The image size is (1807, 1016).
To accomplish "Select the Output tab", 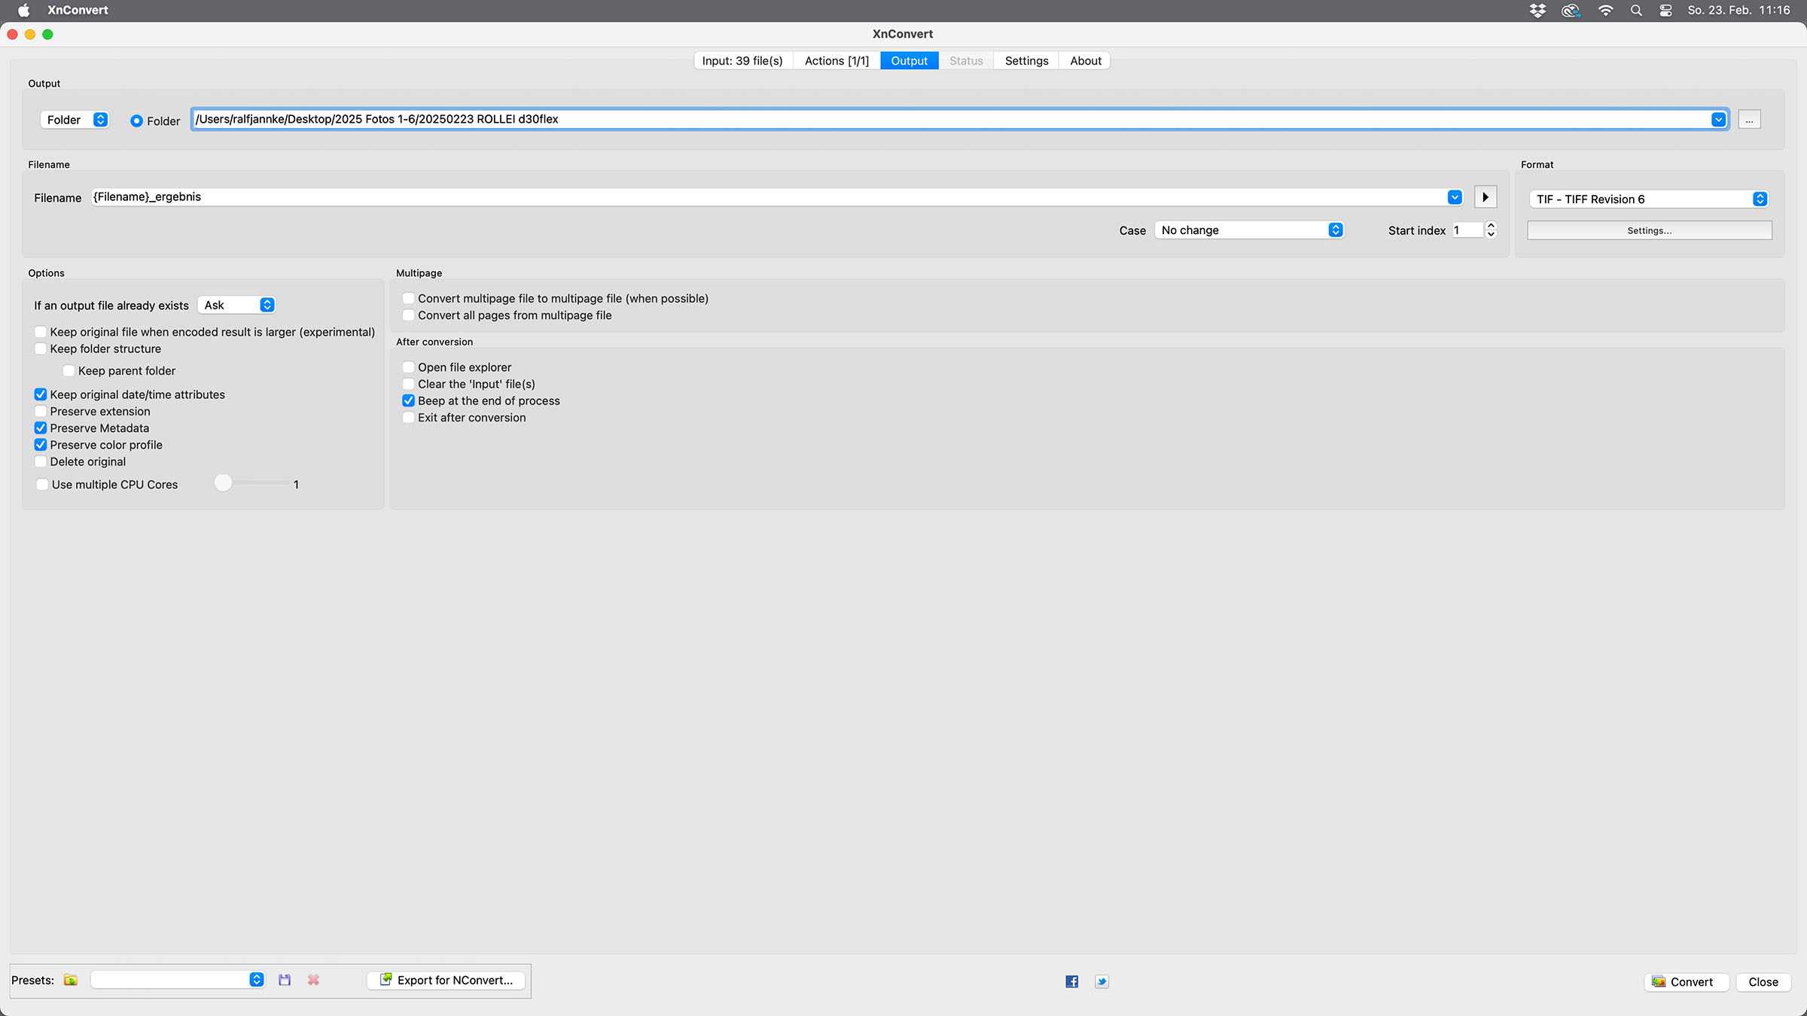I will pyautogui.click(x=909, y=61).
